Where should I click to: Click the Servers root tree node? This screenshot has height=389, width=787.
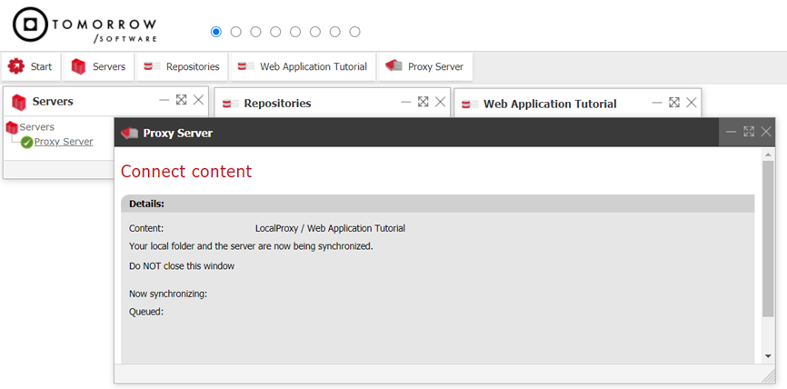pos(36,127)
